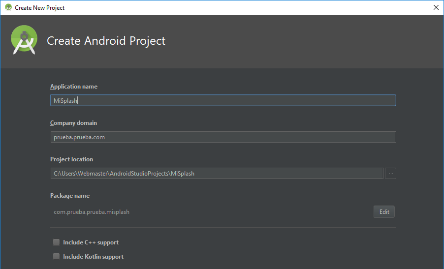444x269 pixels.
Task: Click the small Android Studio title bar icon
Action: pos(8,7)
